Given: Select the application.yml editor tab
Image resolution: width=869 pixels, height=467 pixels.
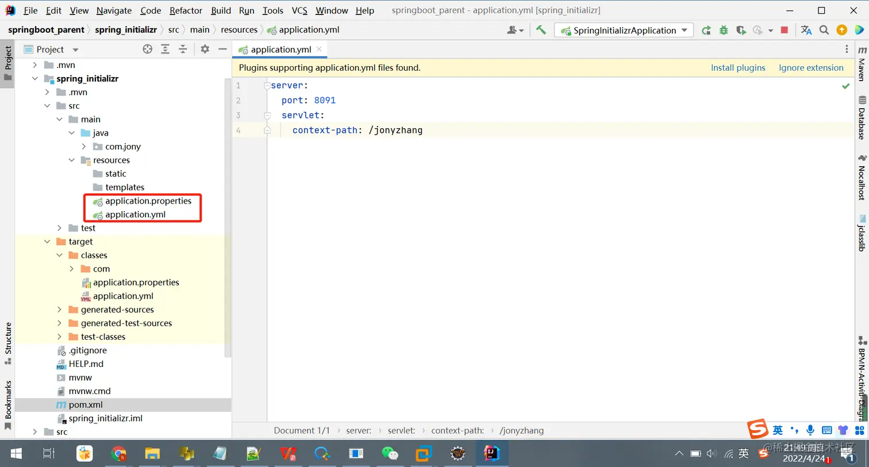Looking at the screenshot, I should (280, 49).
